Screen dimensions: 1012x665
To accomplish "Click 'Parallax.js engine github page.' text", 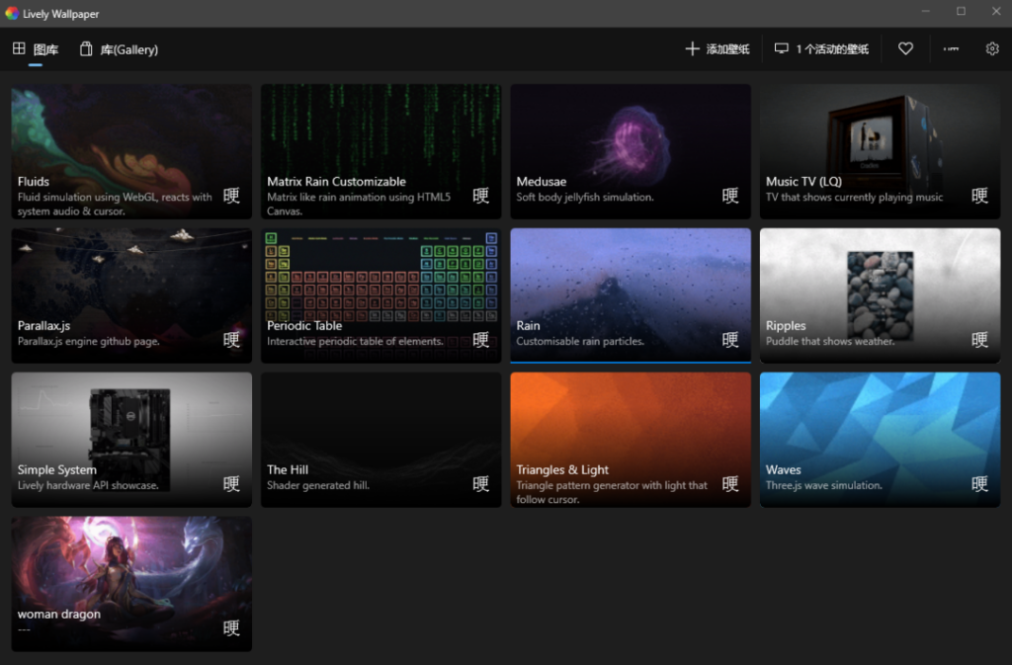I will (x=88, y=341).
